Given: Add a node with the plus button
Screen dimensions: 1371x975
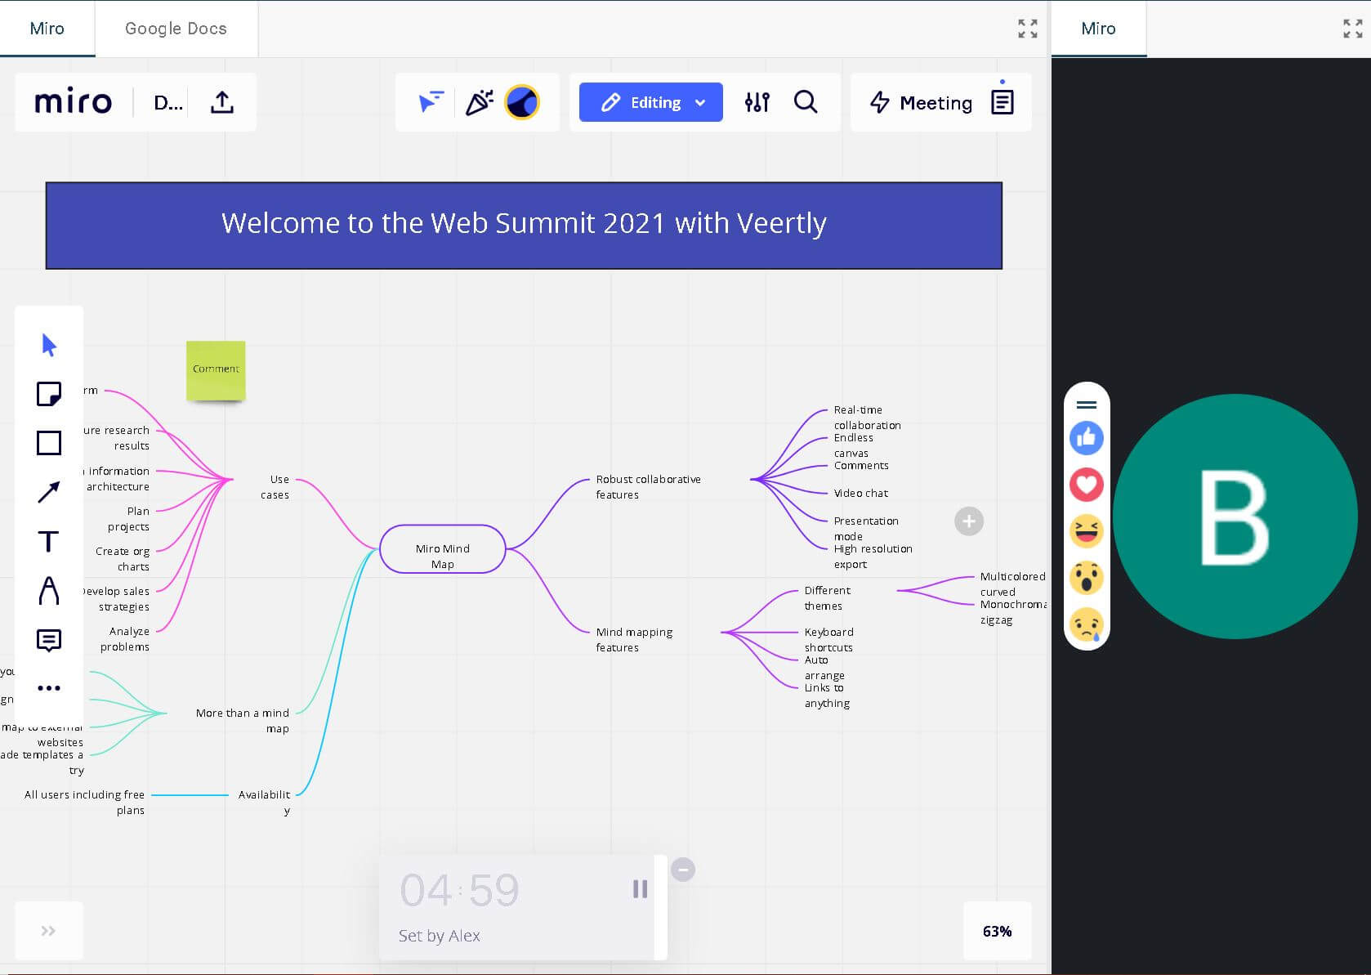Looking at the screenshot, I should click(x=969, y=521).
